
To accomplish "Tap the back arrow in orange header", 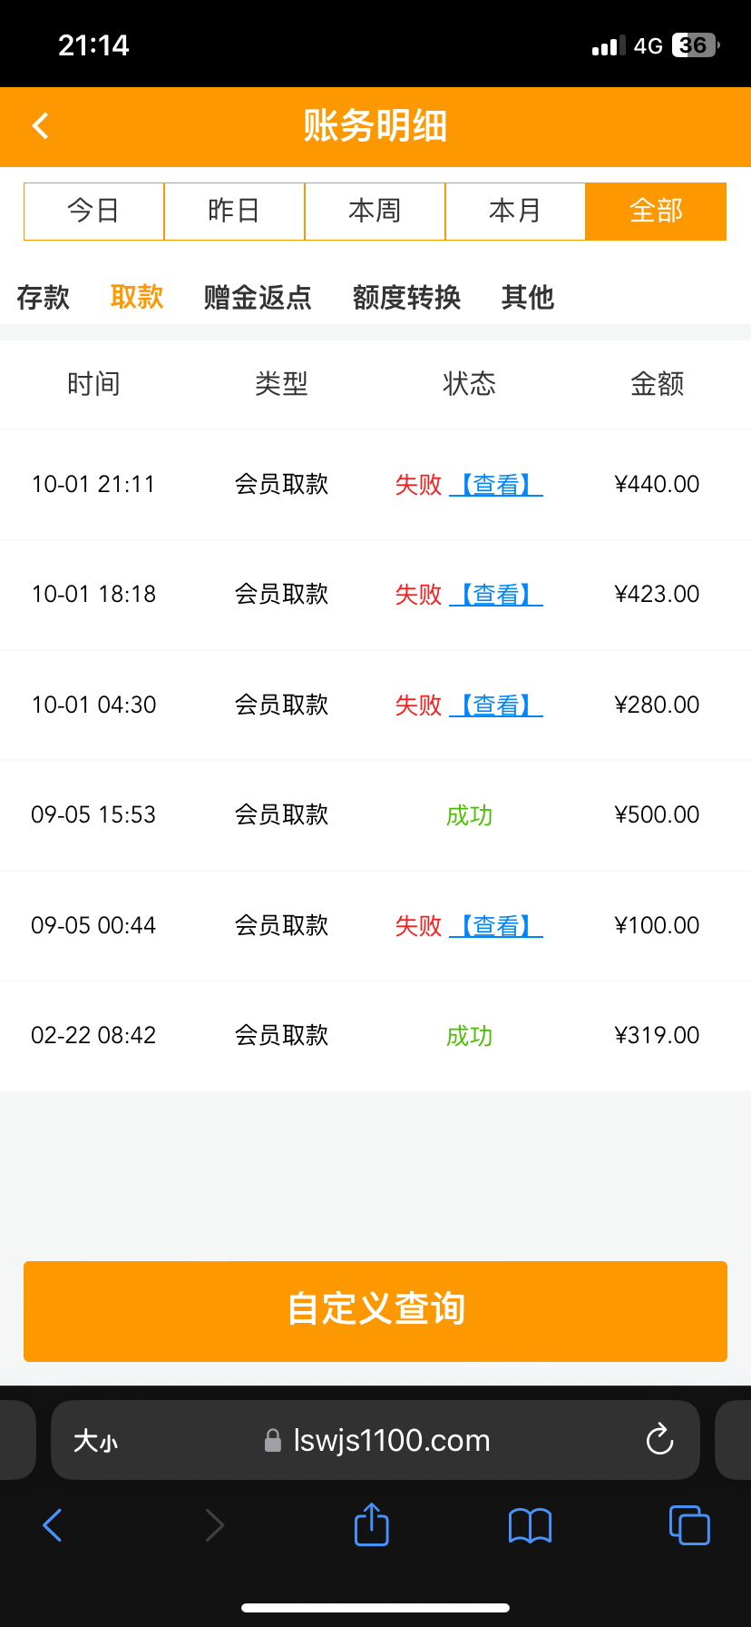I will pos(40,126).
